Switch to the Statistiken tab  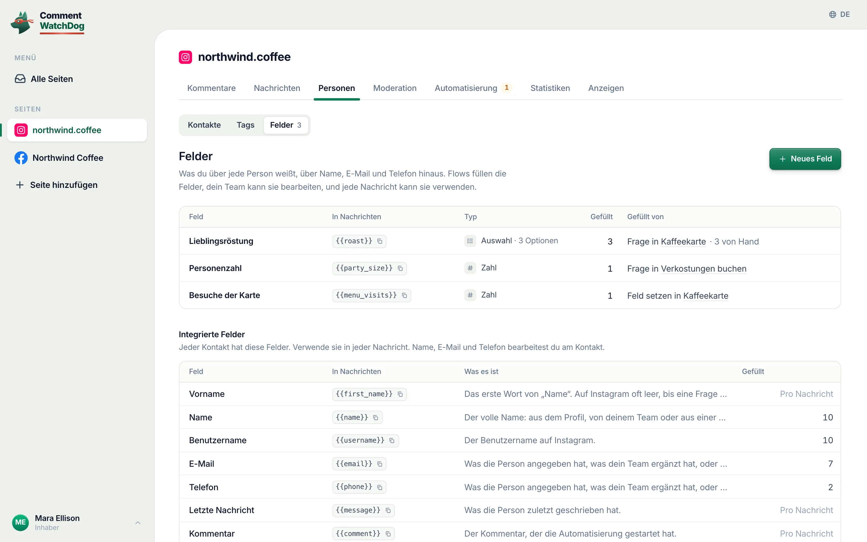pos(550,88)
